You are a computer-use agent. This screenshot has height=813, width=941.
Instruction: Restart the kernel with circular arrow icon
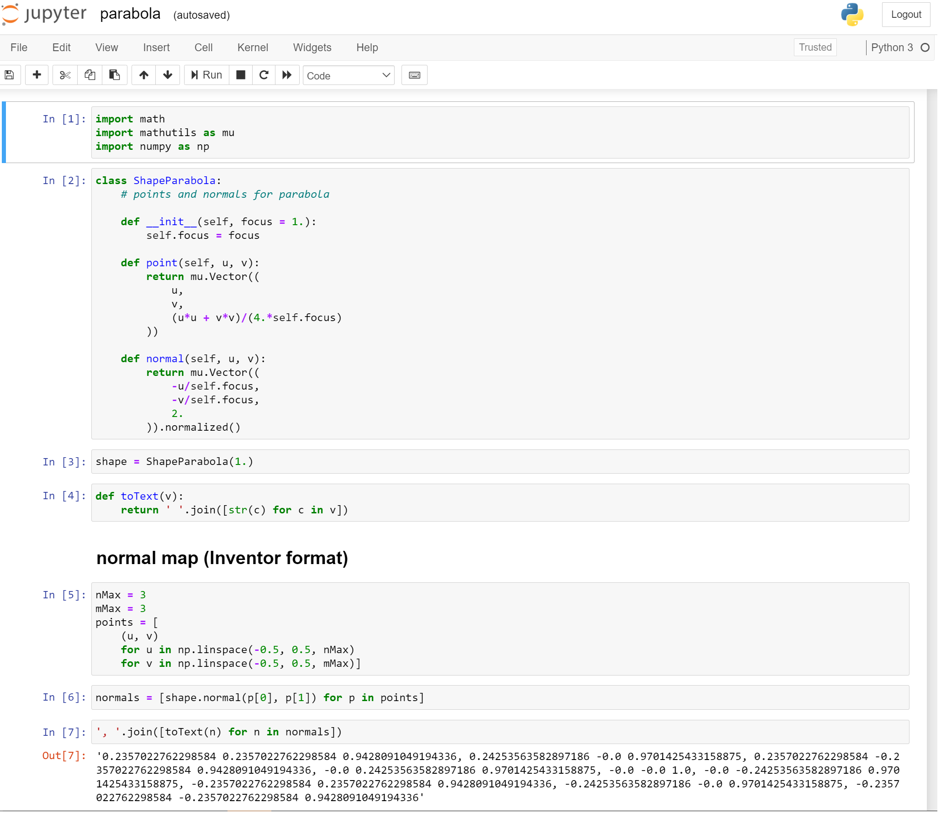(x=264, y=75)
